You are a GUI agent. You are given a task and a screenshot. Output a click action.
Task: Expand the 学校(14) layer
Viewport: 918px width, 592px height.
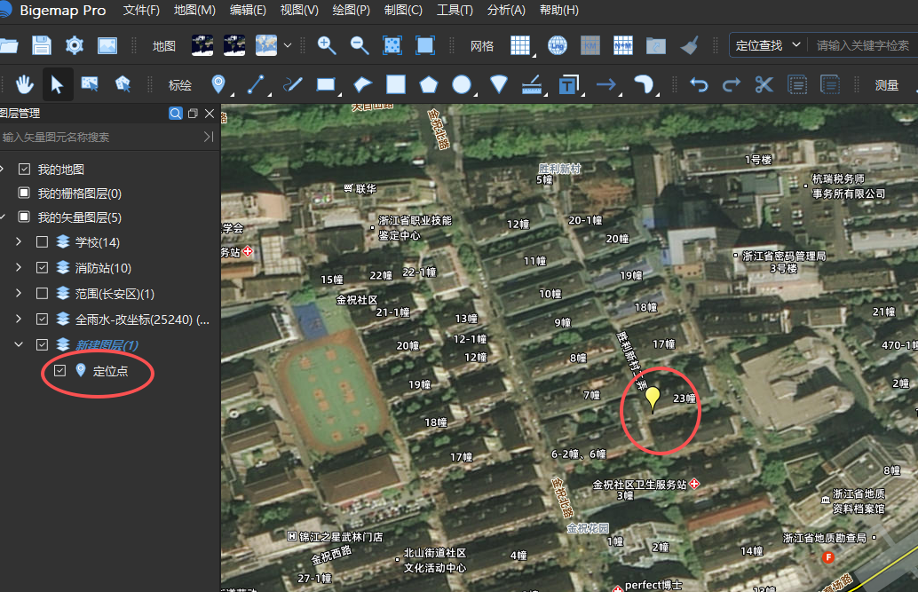19,241
